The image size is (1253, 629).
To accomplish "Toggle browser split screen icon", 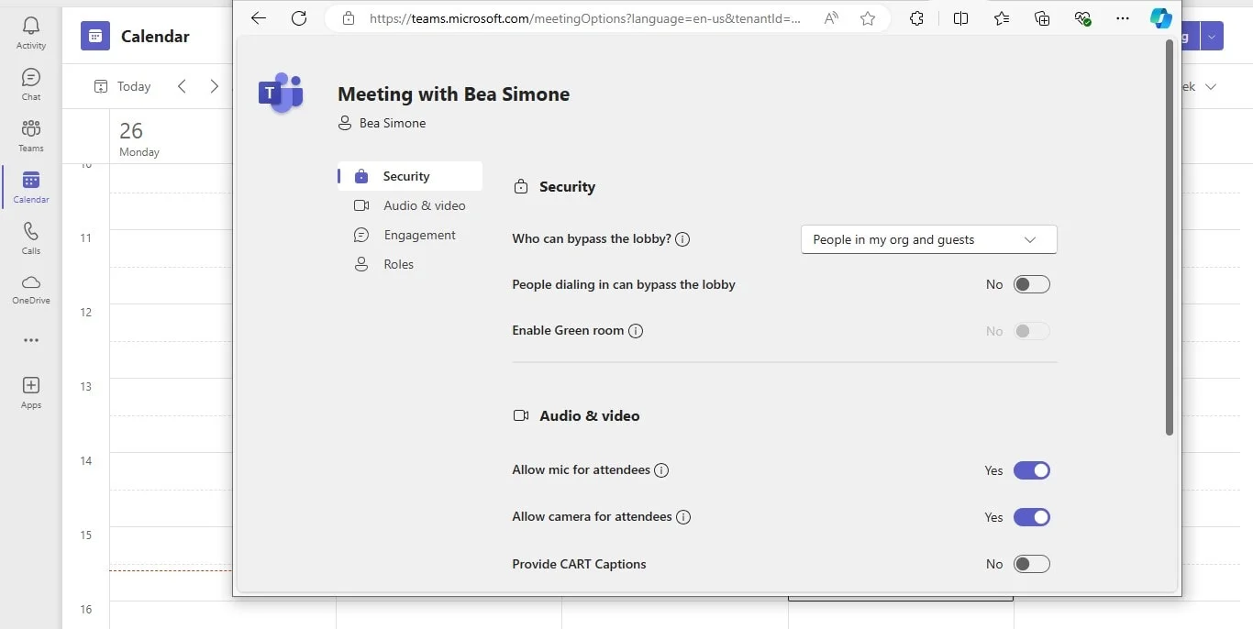I will click(x=961, y=18).
